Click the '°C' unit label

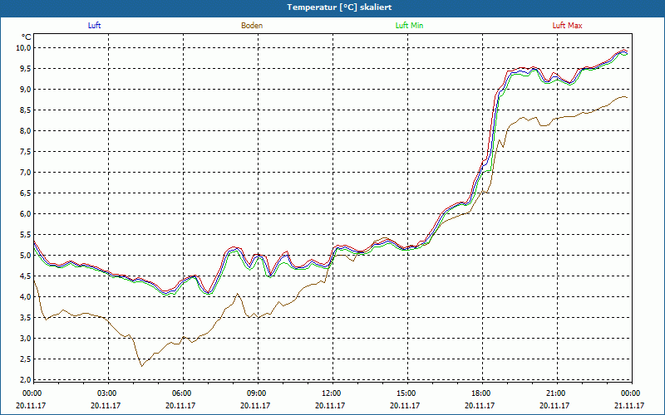(x=26, y=37)
